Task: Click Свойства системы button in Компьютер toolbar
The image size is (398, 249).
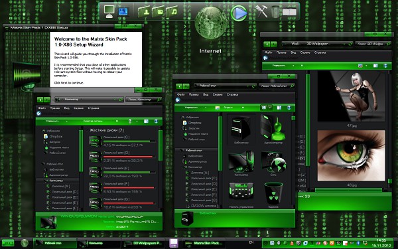Action: pos(93,122)
